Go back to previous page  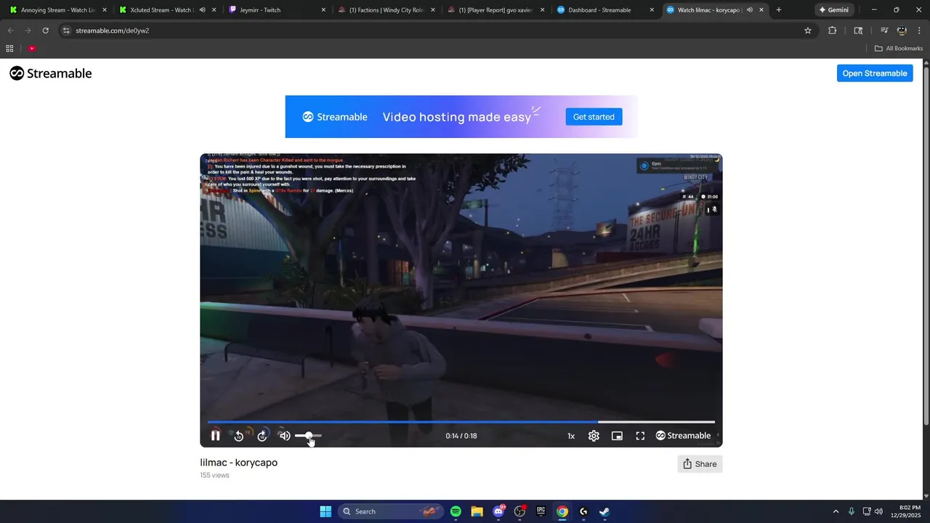click(11, 31)
